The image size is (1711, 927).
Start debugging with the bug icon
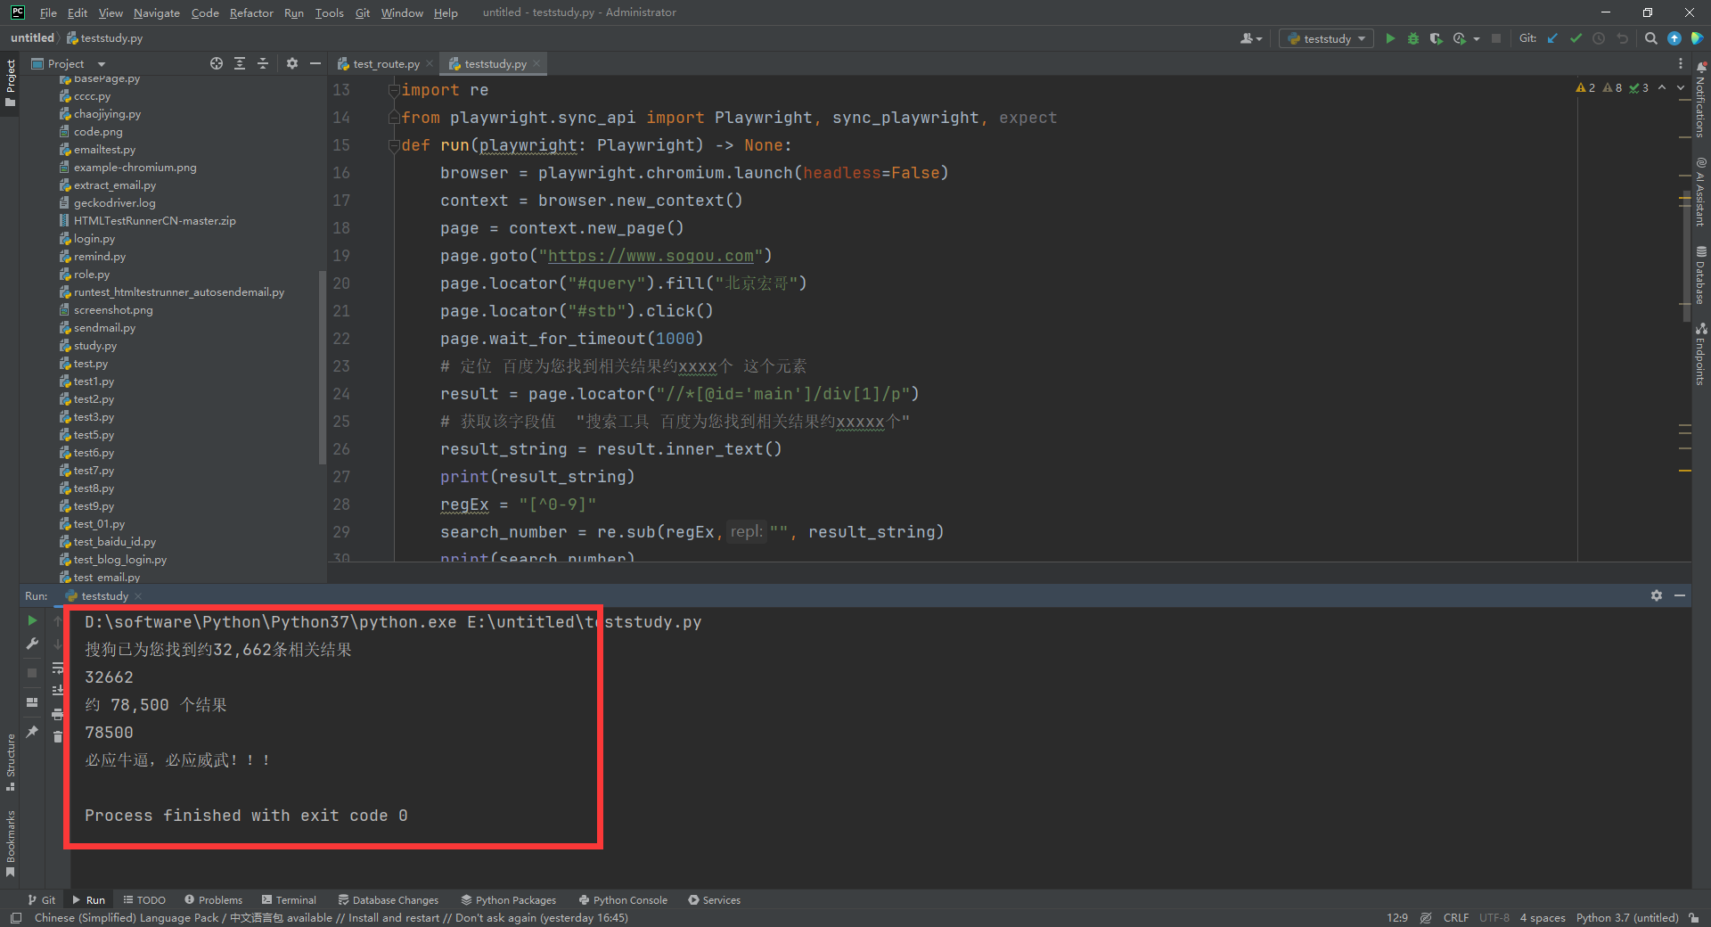point(1412,38)
